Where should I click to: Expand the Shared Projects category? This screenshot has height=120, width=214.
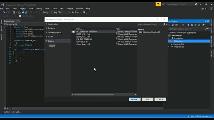[x=46, y=32]
